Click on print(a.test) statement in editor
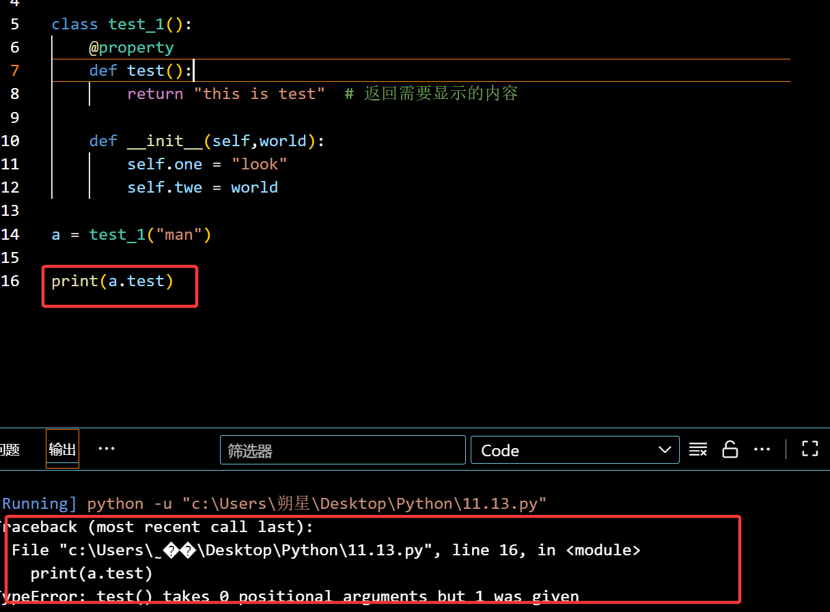Image resolution: width=830 pixels, height=612 pixels. click(x=113, y=281)
